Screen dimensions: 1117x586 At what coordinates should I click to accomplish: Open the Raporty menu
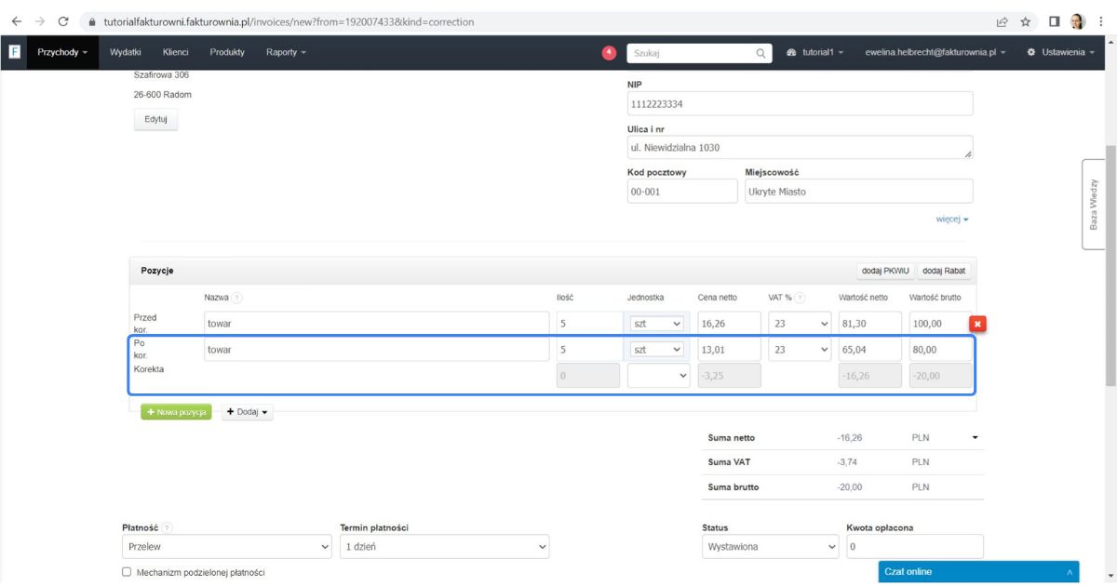[286, 52]
